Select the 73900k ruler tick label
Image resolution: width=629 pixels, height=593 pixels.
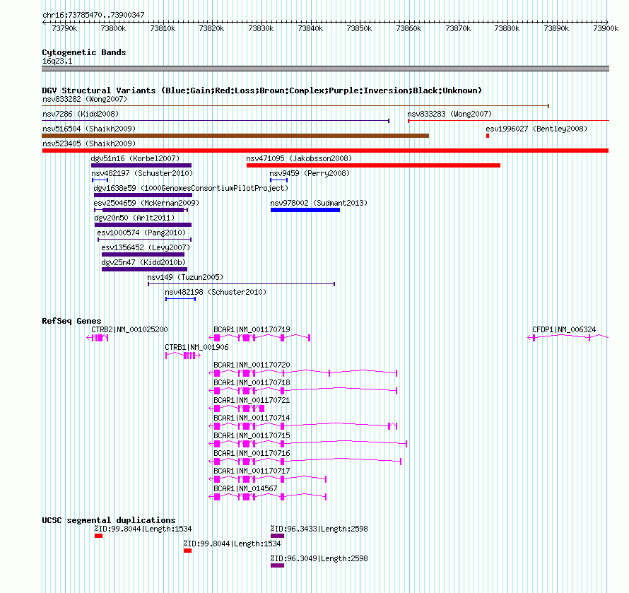tap(606, 28)
